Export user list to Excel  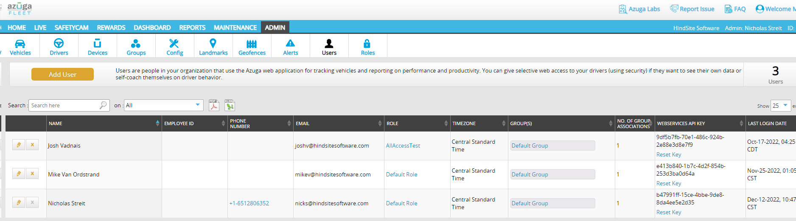coord(230,105)
